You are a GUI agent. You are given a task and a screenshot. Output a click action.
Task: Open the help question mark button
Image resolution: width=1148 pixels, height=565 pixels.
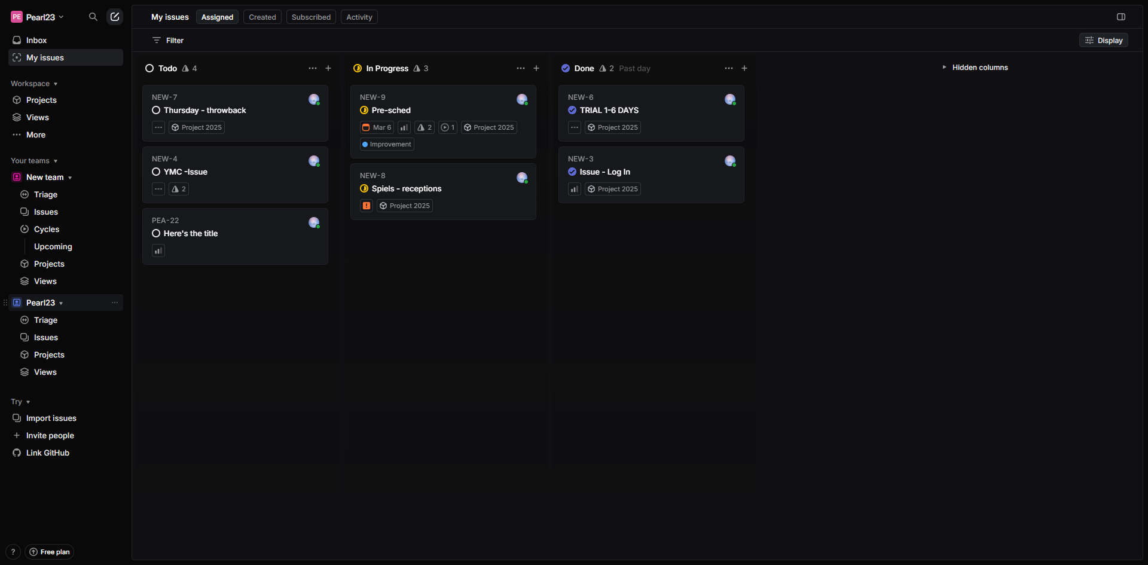pos(13,552)
